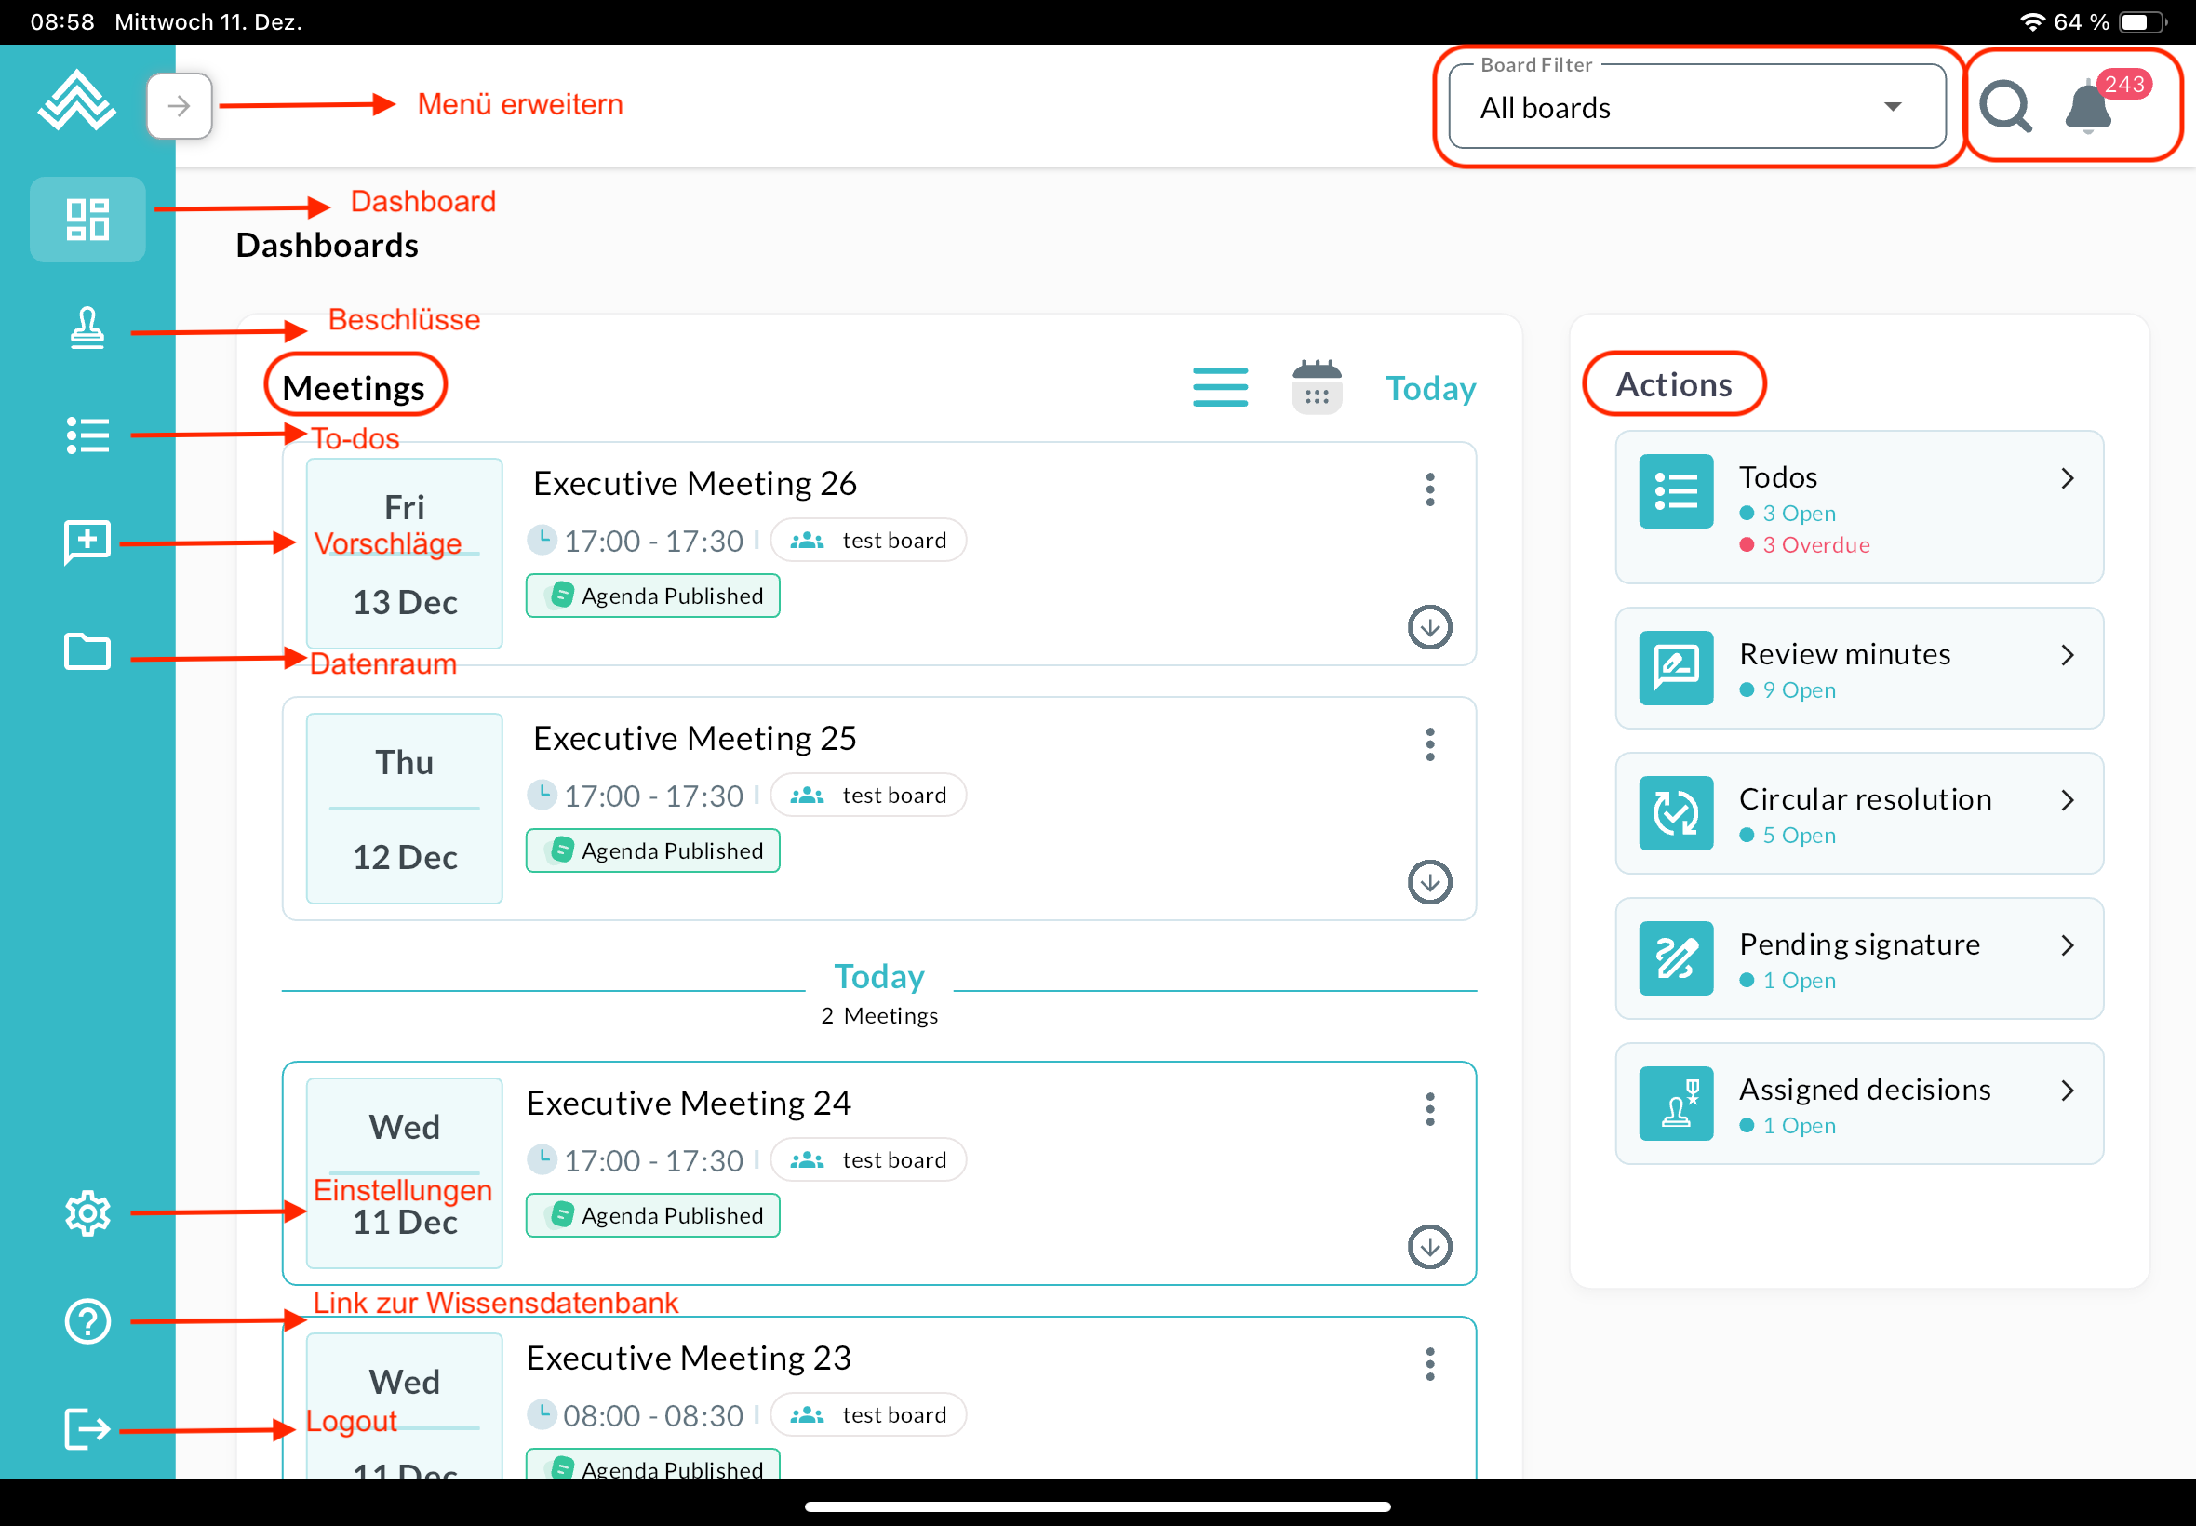Open the Review minutes action card
Image resolution: width=2196 pixels, height=1526 pixels.
(x=1858, y=668)
